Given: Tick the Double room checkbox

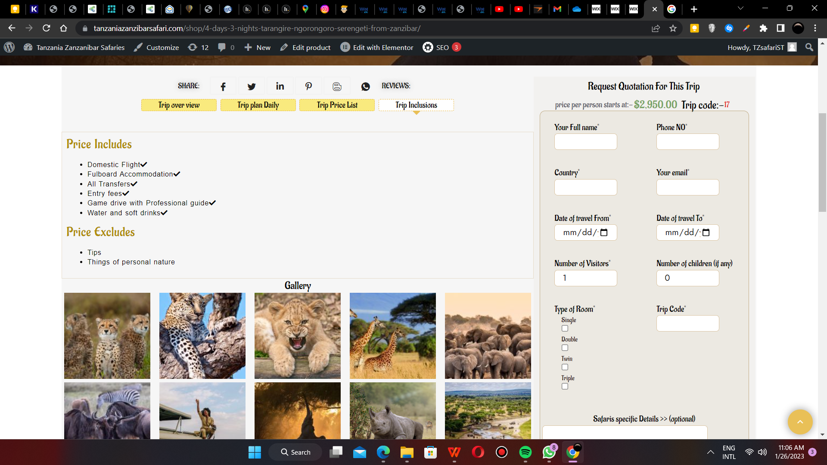Looking at the screenshot, I should pyautogui.click(x=565, y=348).
